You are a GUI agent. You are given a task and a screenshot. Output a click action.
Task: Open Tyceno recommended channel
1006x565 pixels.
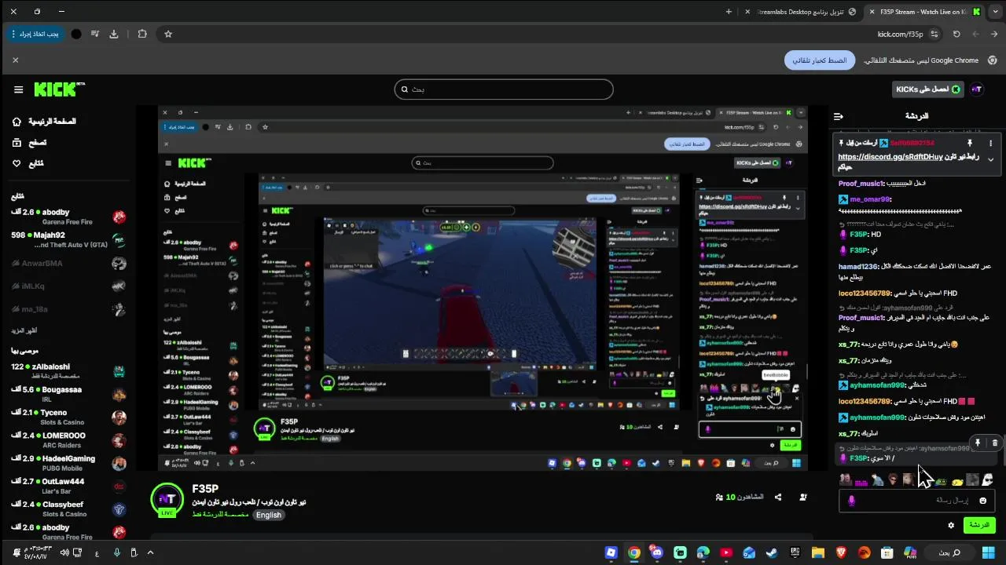click(68, 417)
